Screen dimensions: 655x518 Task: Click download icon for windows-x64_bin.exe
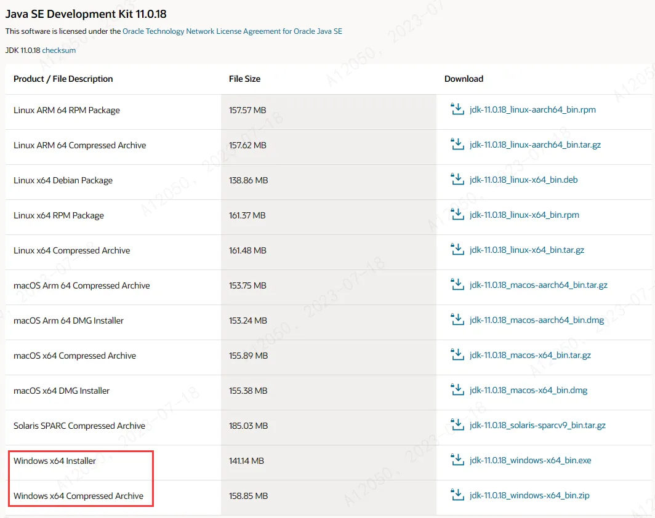pyautogui.click(x=457, y=460)
